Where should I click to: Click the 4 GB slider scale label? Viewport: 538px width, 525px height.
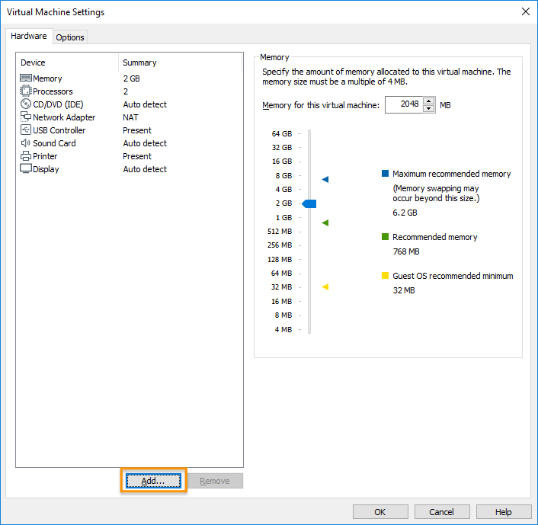tap(283, 190)
